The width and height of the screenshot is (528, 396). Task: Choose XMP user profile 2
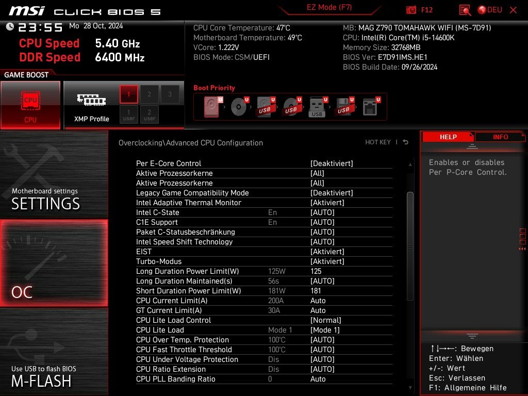click(149, 114)
